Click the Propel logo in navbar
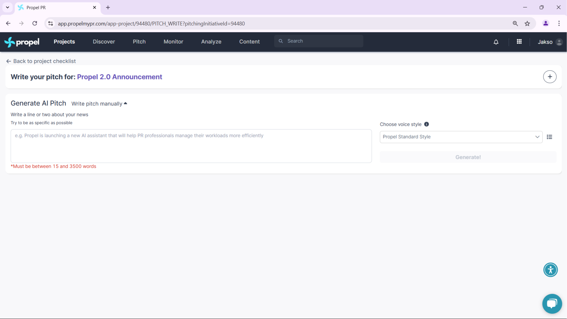Screen dimensions: 567x319 22,42
